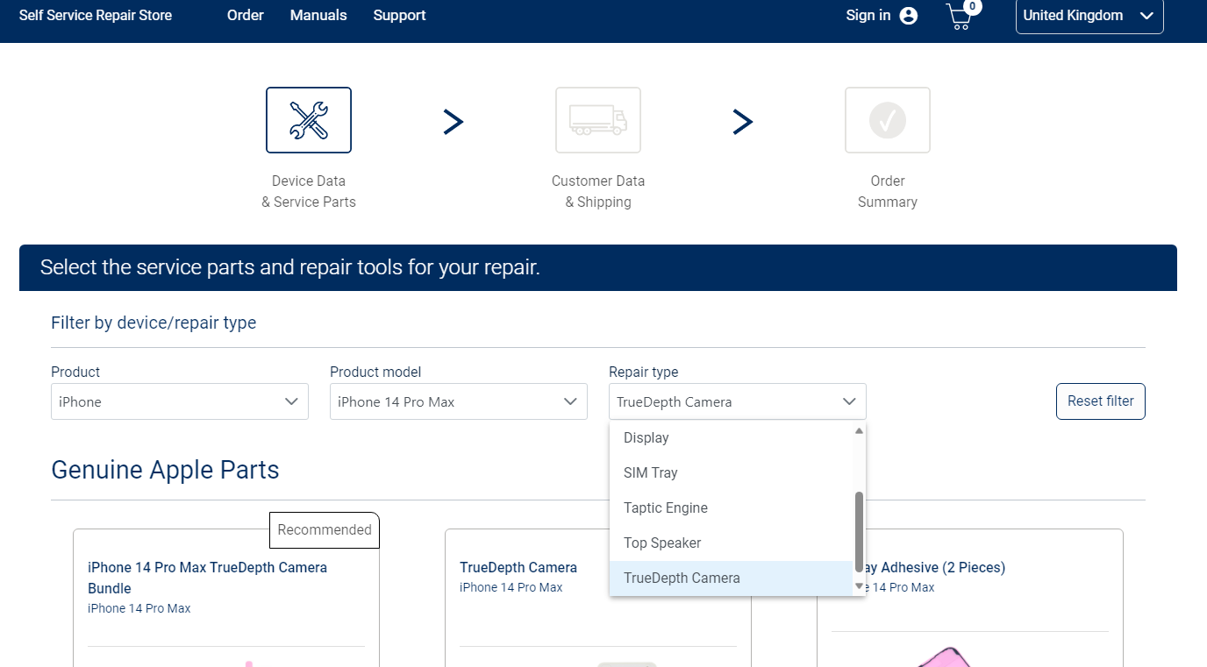Click the Genuine Apple Parts heading

[165, 470]
